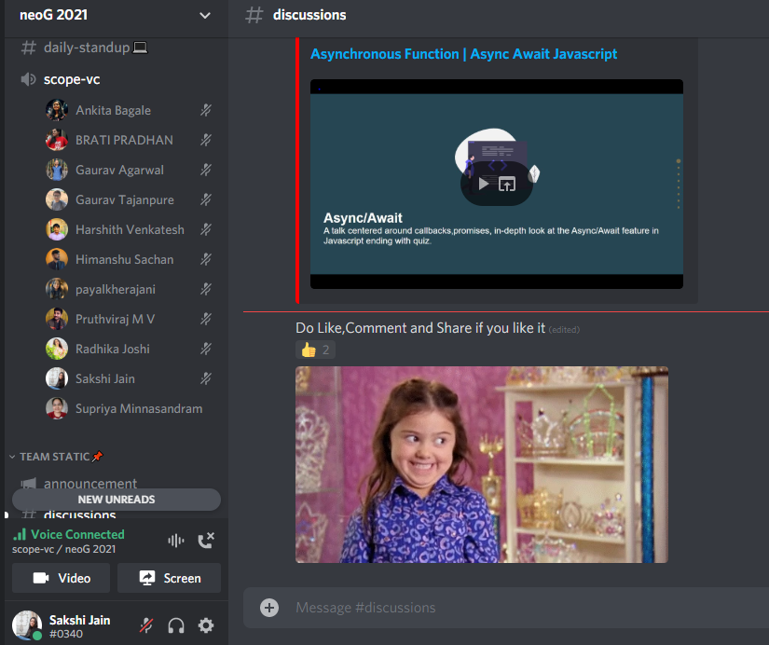Open the neoG 2021 server dropdown
Image resolution: width=769 pixels, height=645 pixels.
[204, 15]
